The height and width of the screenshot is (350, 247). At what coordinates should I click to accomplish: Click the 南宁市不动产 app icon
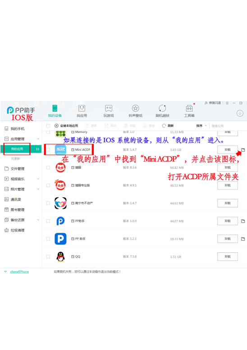(x=60, y=203)
